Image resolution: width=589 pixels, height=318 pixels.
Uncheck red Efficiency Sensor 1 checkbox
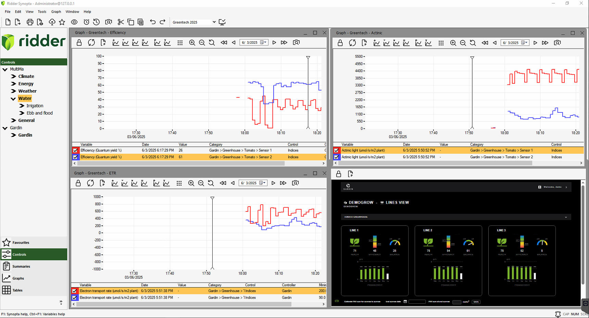75,150
